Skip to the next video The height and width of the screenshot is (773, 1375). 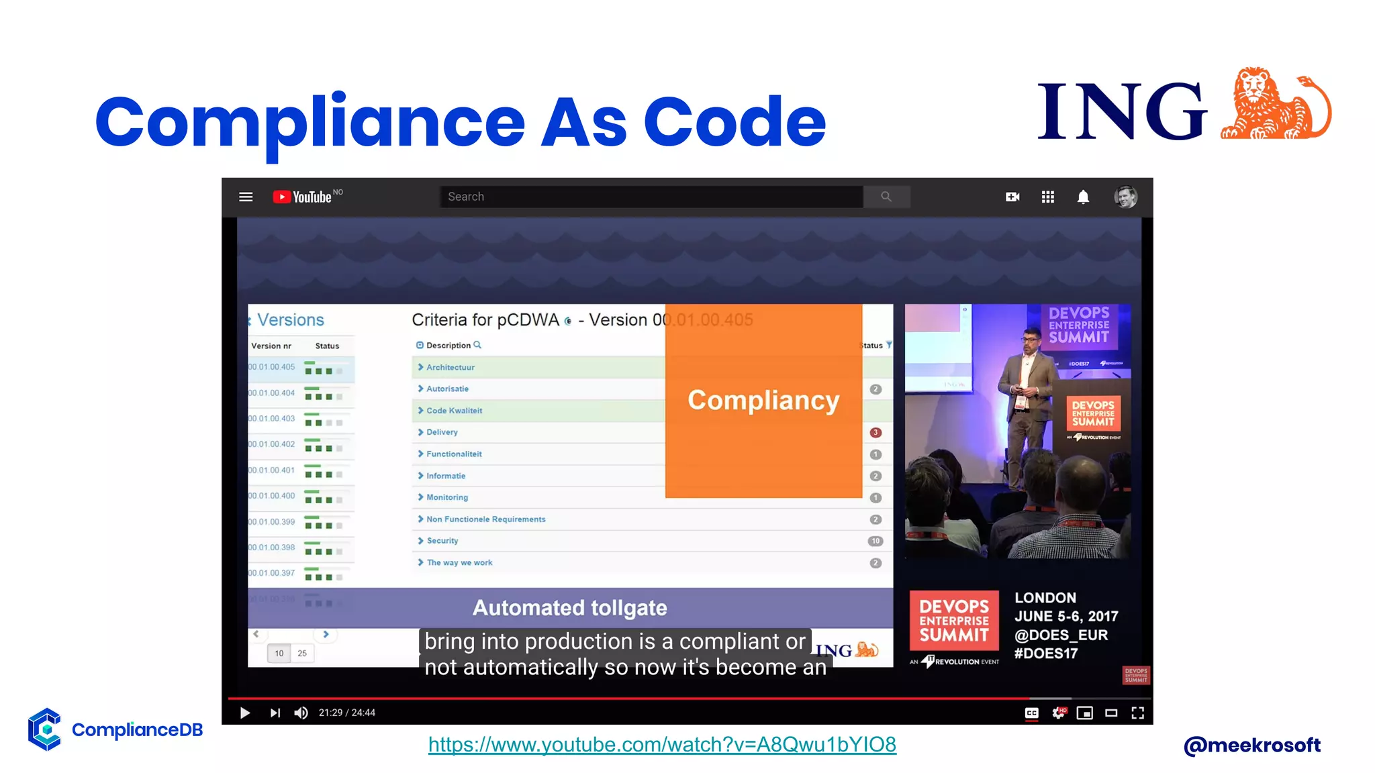click(275, 713)
